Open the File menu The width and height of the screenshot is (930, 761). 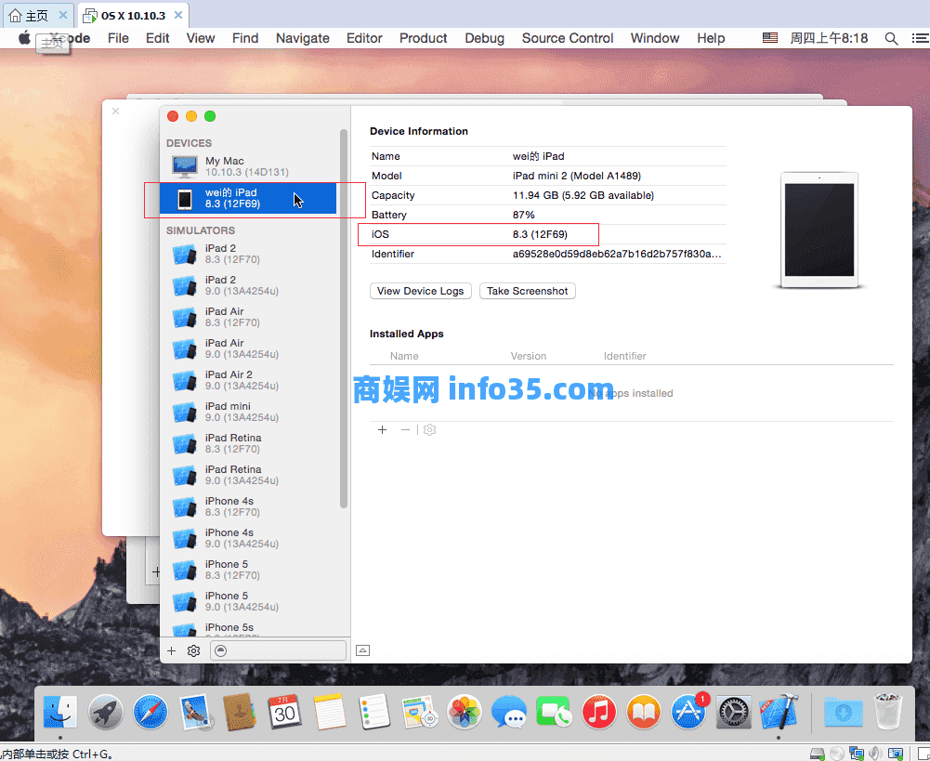[118, 38]
